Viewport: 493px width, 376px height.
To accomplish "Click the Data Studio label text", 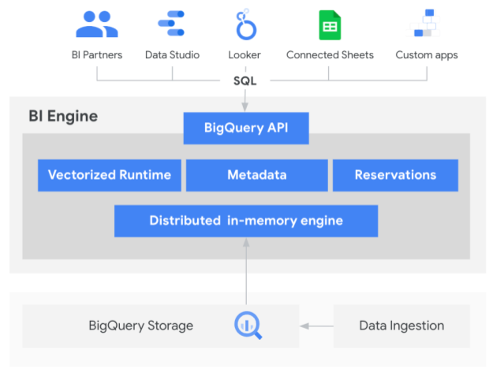I will pyautogui.click(x=172, y=55).
